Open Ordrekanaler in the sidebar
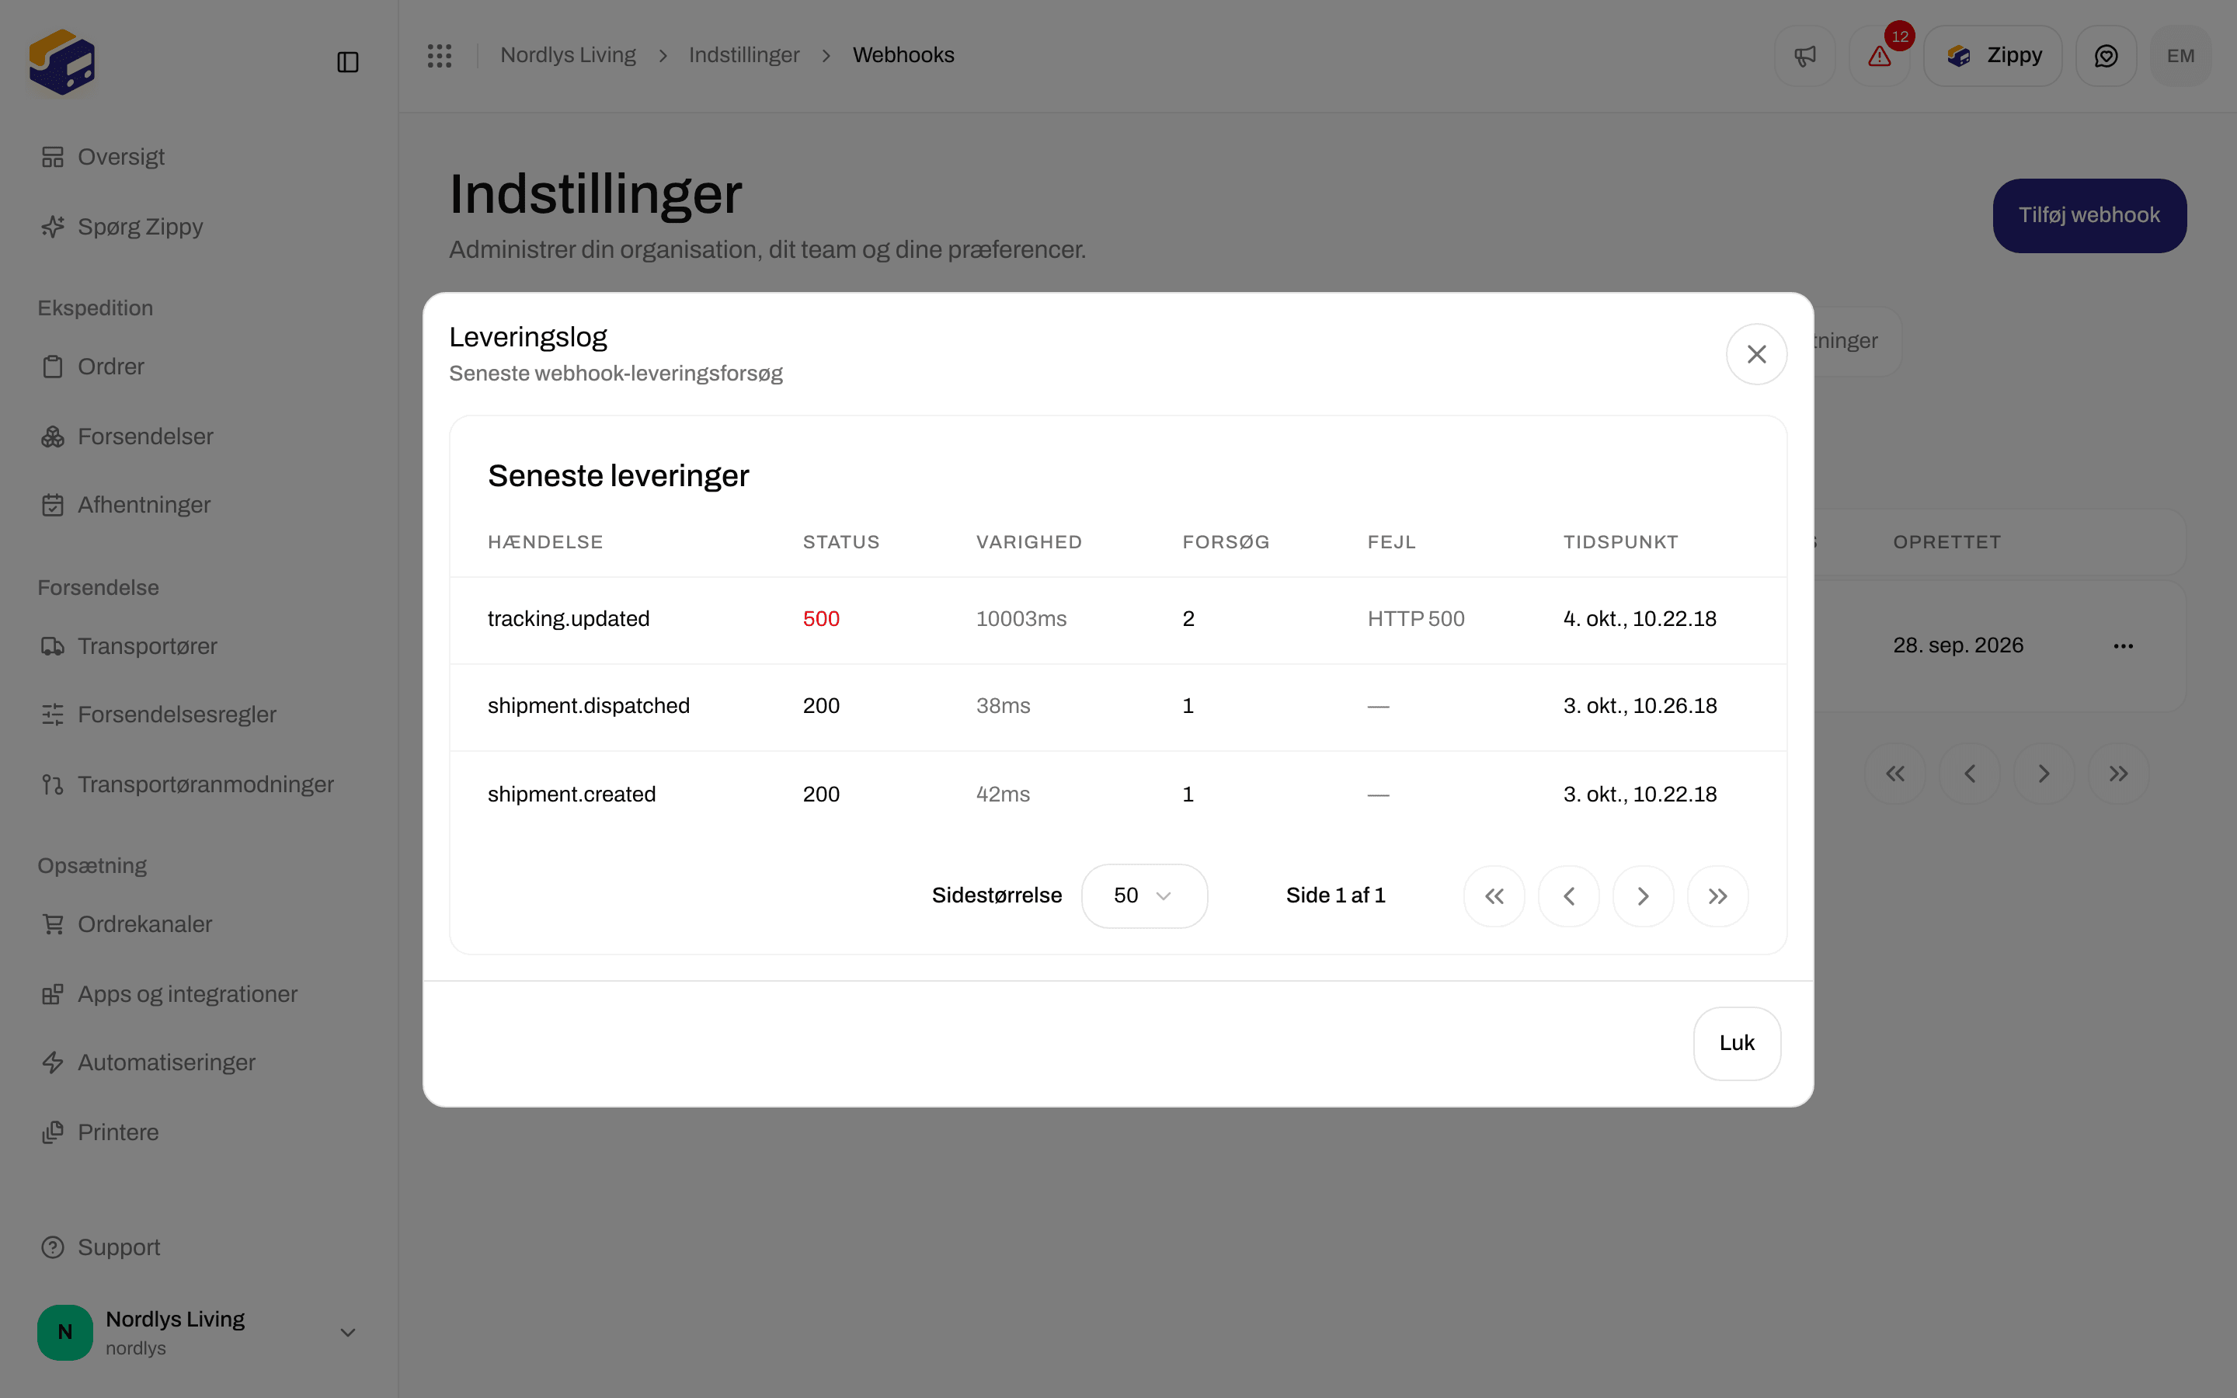 (x=199, y=924)
